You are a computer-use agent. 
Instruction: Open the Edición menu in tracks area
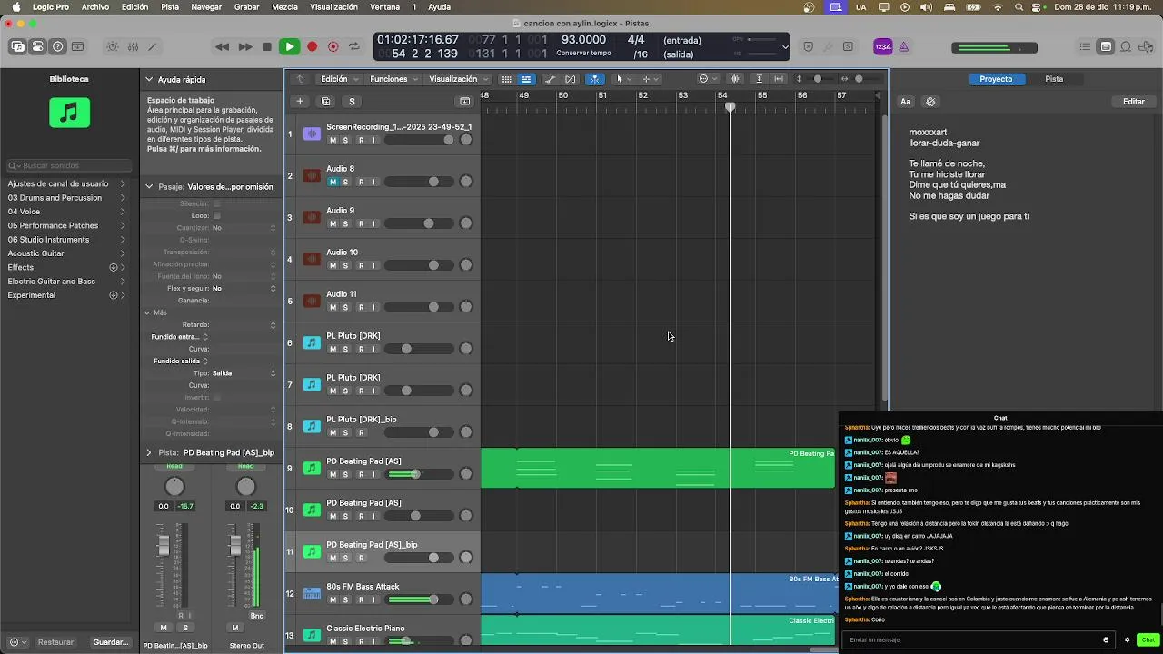[340, 79]
